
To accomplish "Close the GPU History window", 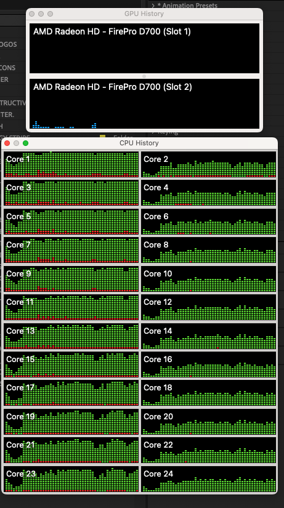I will pyautogui.click(x=31, y=14).
